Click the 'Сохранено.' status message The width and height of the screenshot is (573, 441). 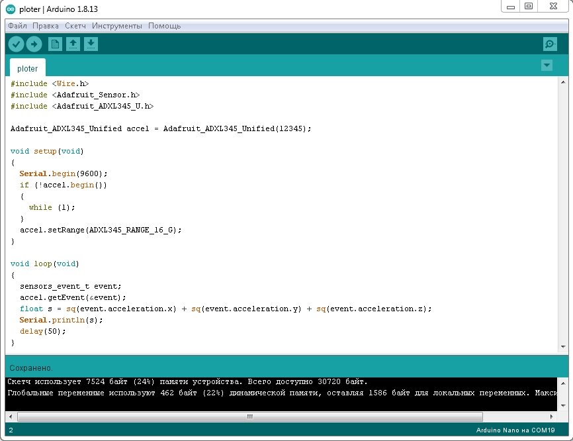tap(31, 368)
